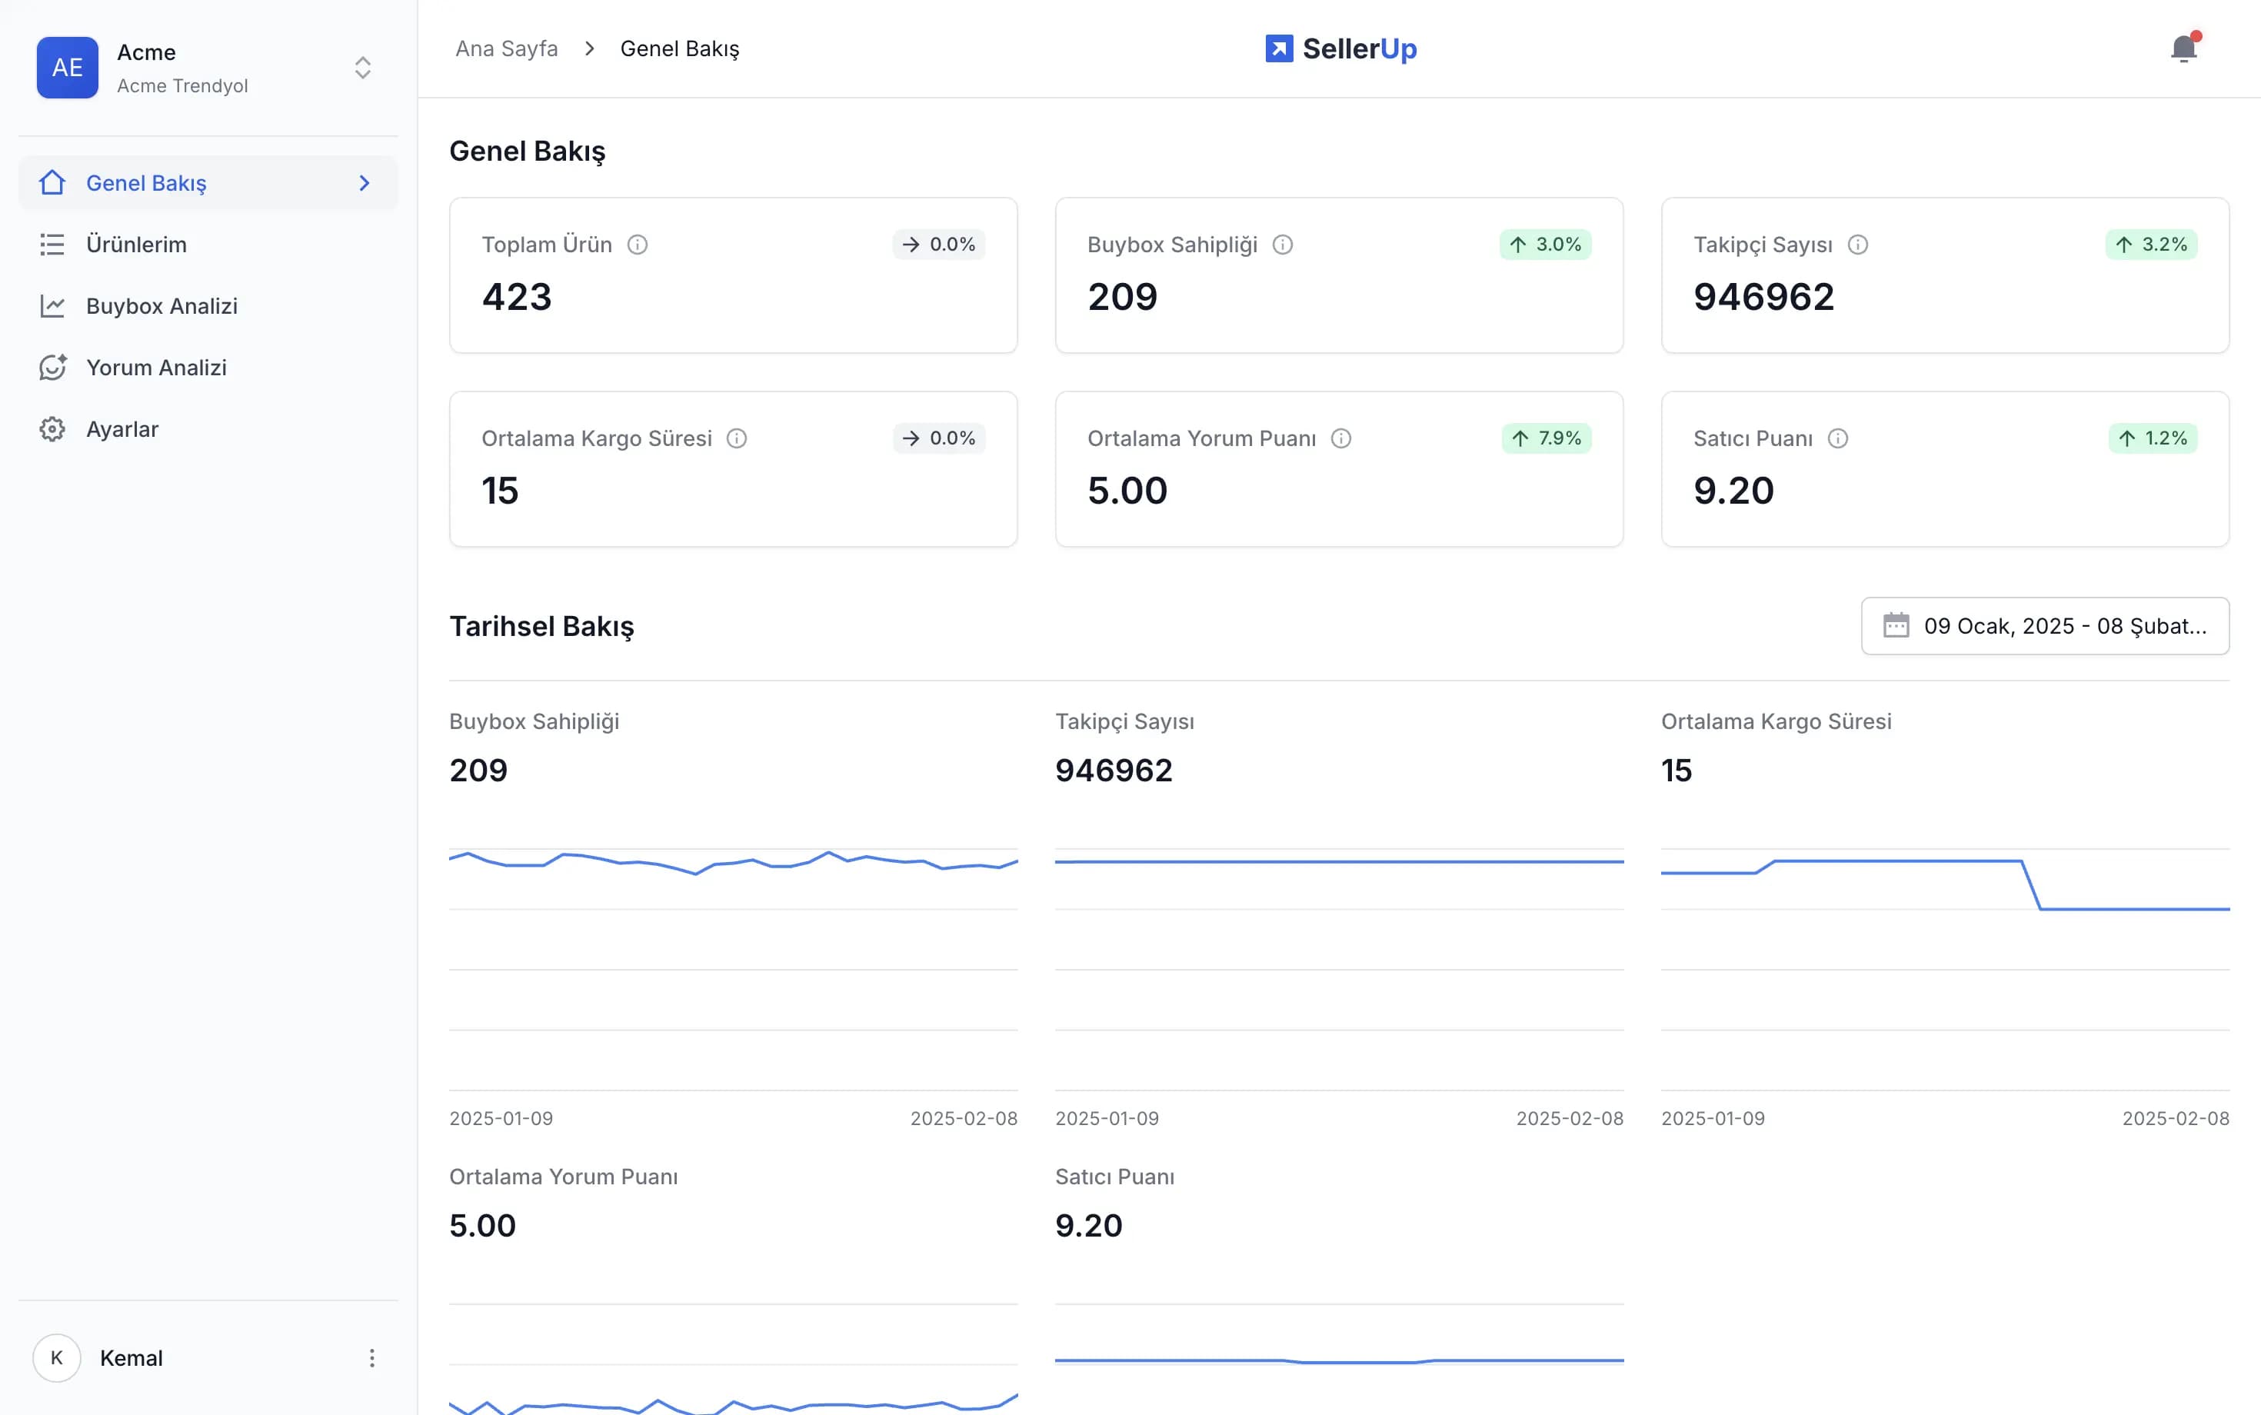The width and height of the screenshot is (2261, 1415).
Task: Click the SellerUp logo
Action: click(1341, 48)
